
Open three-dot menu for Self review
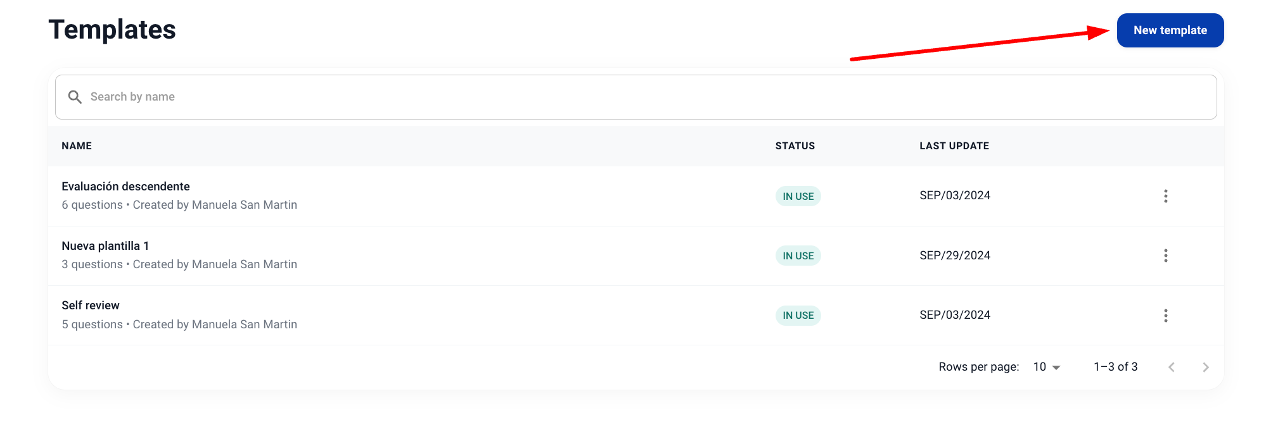1165,316
